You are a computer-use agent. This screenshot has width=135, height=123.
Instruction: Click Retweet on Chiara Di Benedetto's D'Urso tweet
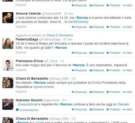pos(96,92)
